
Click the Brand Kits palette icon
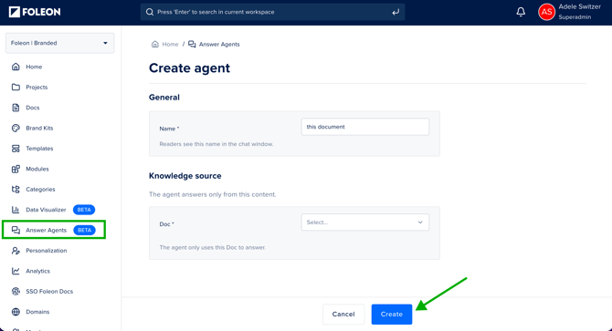coord(16,129)
